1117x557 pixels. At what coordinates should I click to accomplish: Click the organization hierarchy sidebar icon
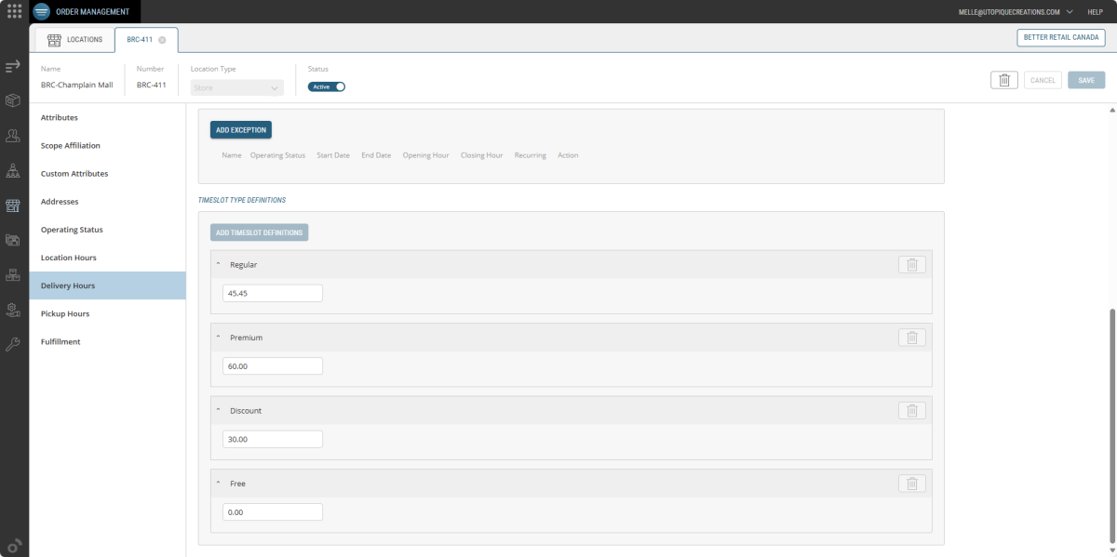click(13, 171)
